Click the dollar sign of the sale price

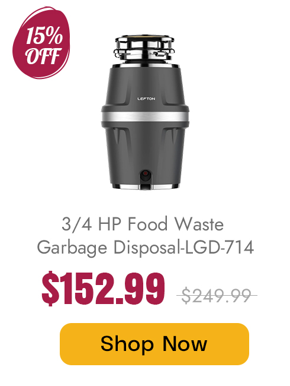pyautogui.click(x=50, y=288)
